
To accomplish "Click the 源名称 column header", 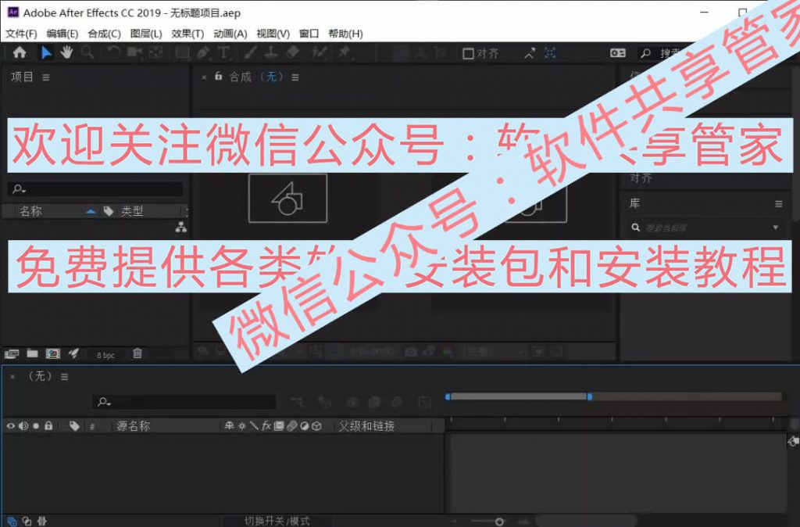I will pos(133,426).
